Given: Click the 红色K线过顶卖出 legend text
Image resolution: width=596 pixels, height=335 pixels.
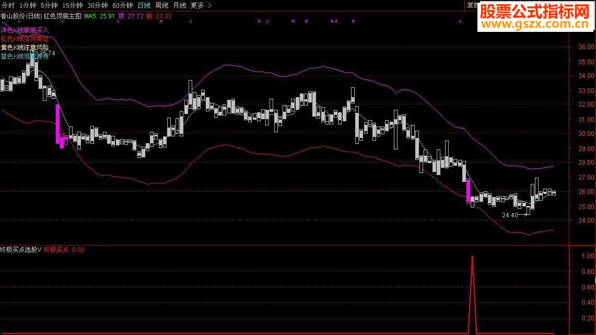Looking at the screenshot, I should click(x=25, y=39).
